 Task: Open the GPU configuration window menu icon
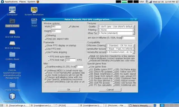[x=44, y=20]
